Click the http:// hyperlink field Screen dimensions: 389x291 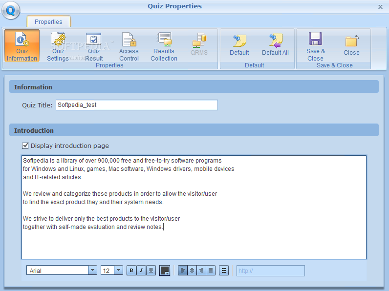(x=270, y=270)
